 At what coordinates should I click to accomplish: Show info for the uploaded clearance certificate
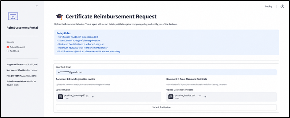(x=200, y=96)
